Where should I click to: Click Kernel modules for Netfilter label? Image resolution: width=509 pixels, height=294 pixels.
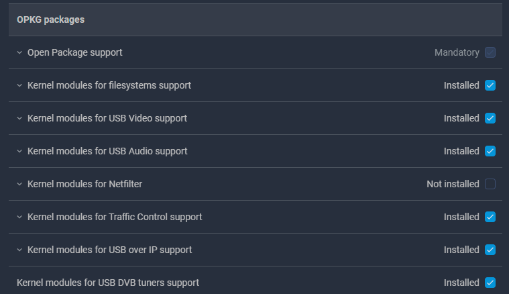pyautogui.click(x=84, y=184)
